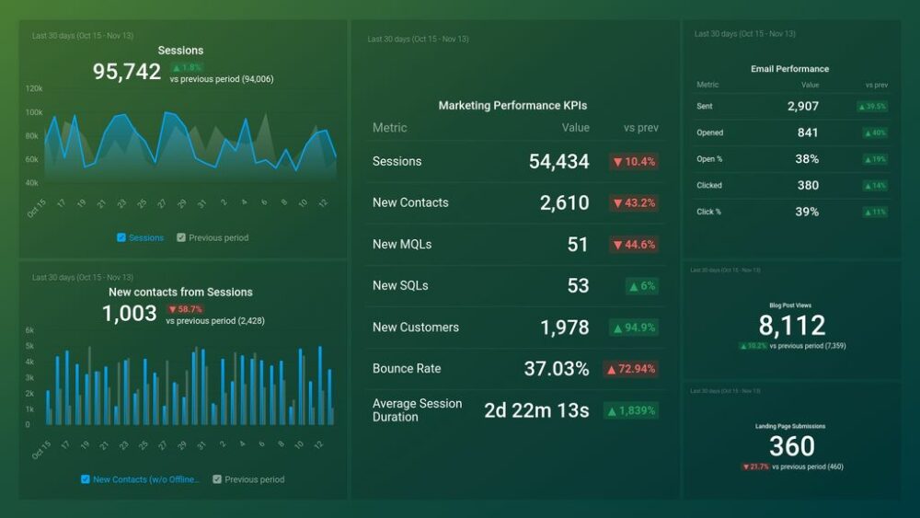Toggle New Contacts (w/o Offline) legend checkbox

tap(85, 479)
